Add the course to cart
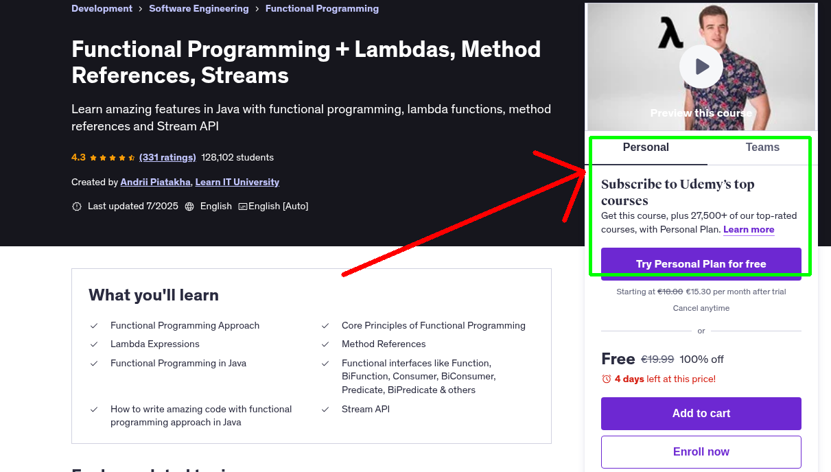The height and width of the screenshot is (472, 831). (x=701, y=414)
